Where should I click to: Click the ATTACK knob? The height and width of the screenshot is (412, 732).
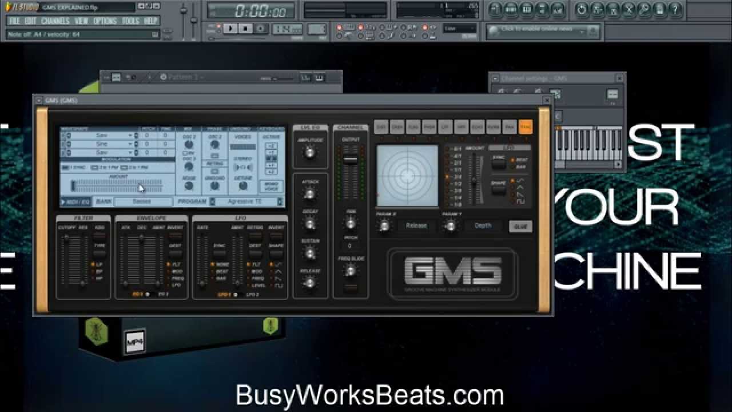point(309,194)
